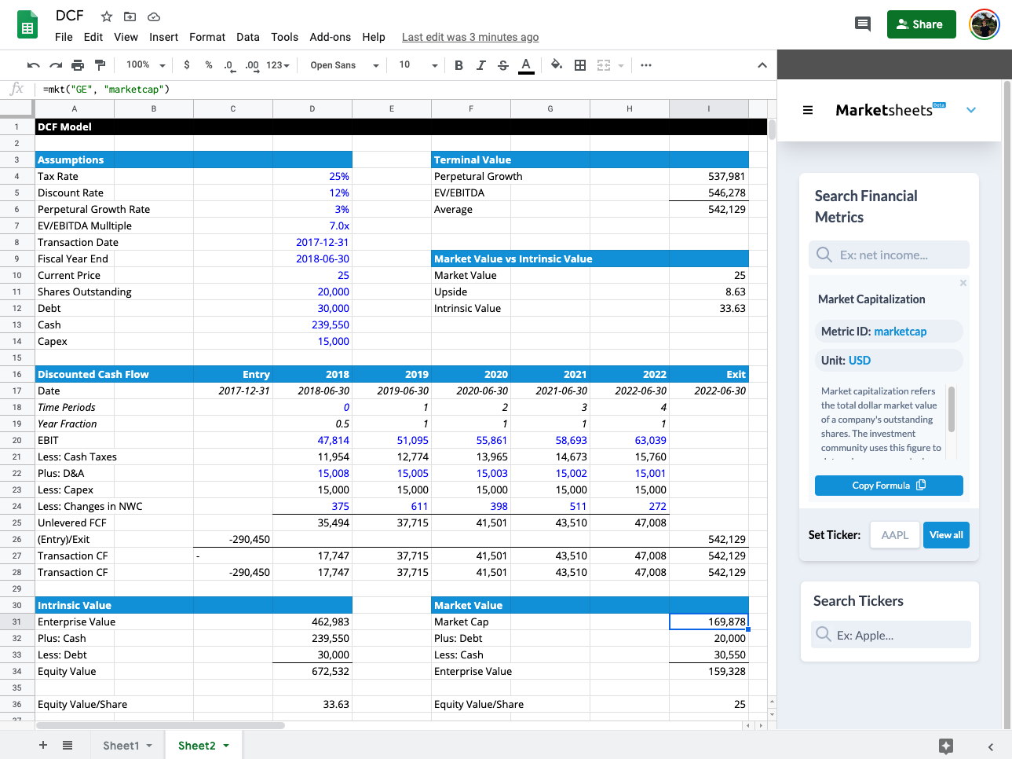Close the Market Capitalization card
The image size is (1012, 759).
963,283
